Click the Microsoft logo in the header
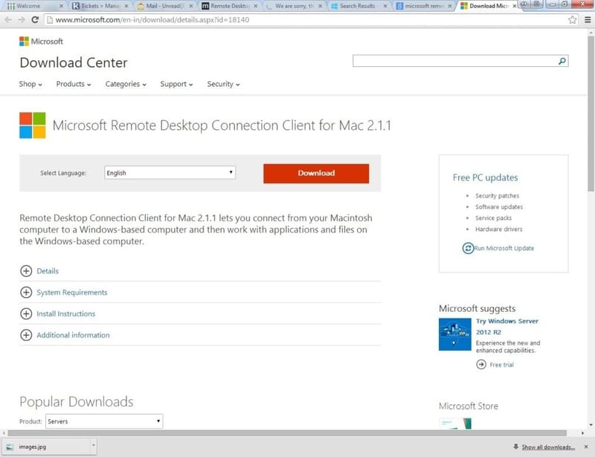This screenshot has height=457, width=595. point(41,42)
